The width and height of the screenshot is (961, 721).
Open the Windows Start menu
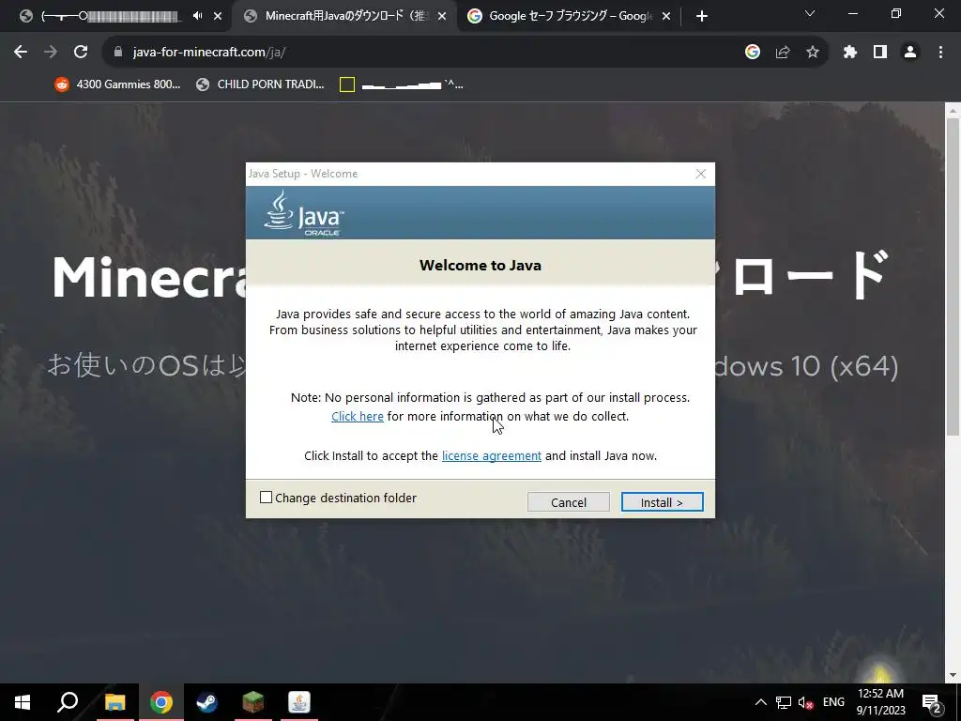tap(23, 702)
